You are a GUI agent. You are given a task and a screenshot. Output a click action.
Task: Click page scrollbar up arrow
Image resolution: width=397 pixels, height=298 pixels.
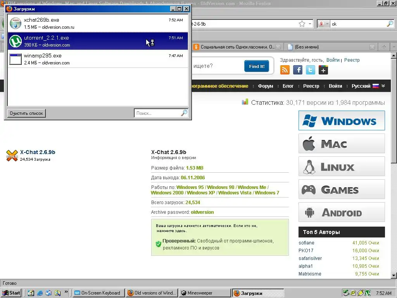click(x=394, y=55)
